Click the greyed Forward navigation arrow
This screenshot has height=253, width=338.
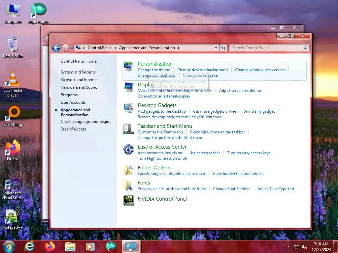66,48
